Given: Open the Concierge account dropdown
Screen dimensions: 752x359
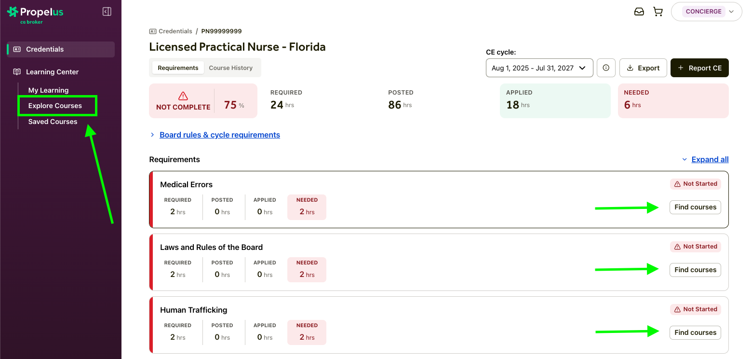Looking at the screenshot, I should point(706,12).
